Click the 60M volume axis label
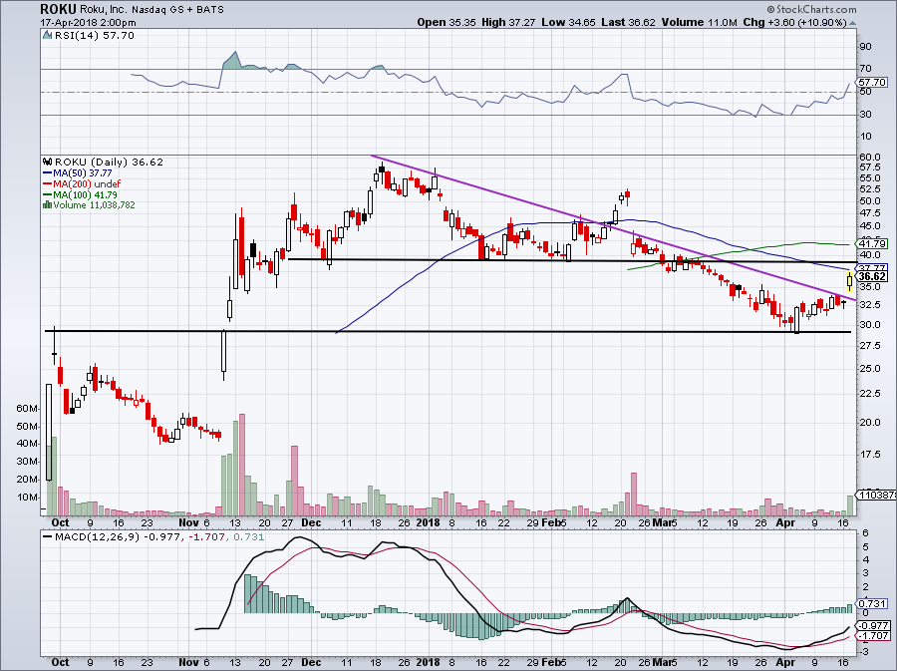Viewport: 897px width, 671px height. (28, 409)
